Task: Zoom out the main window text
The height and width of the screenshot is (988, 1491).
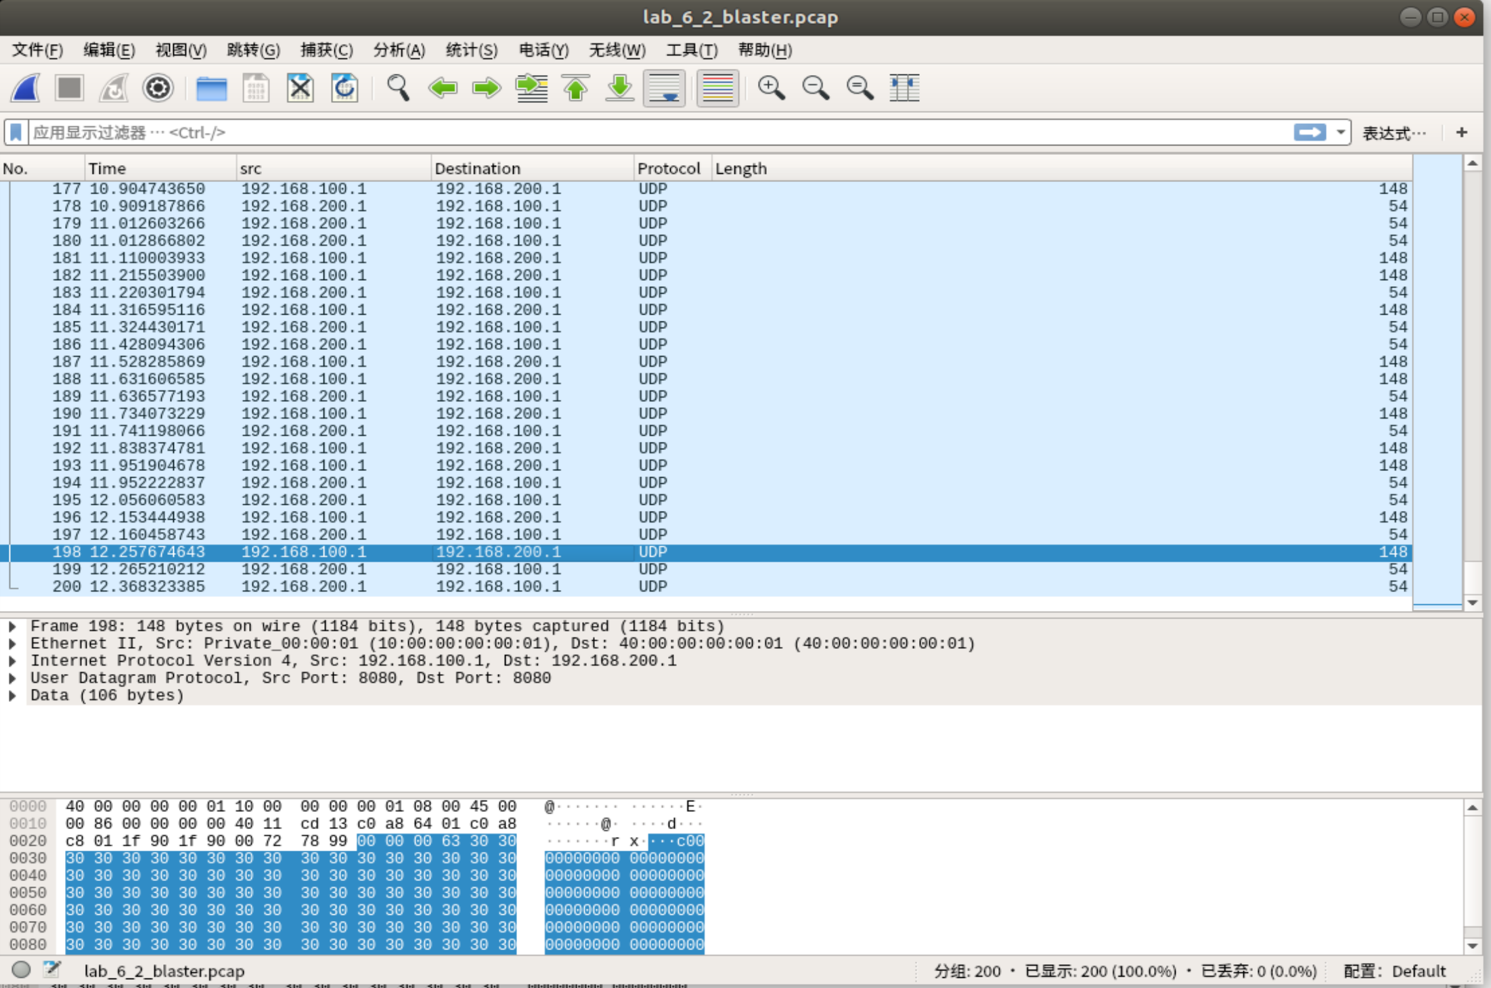Action: tap(816, 88)
